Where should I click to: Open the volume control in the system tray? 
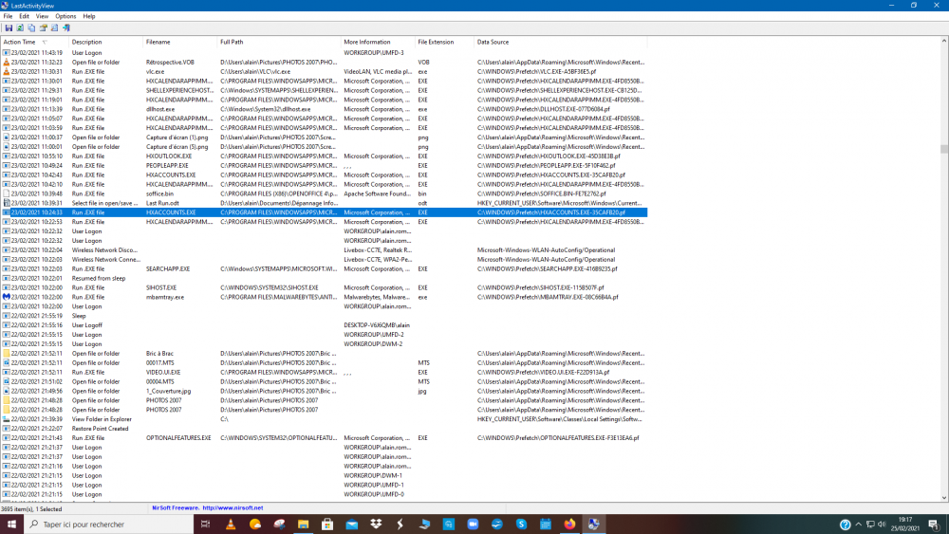click(882, 525)
